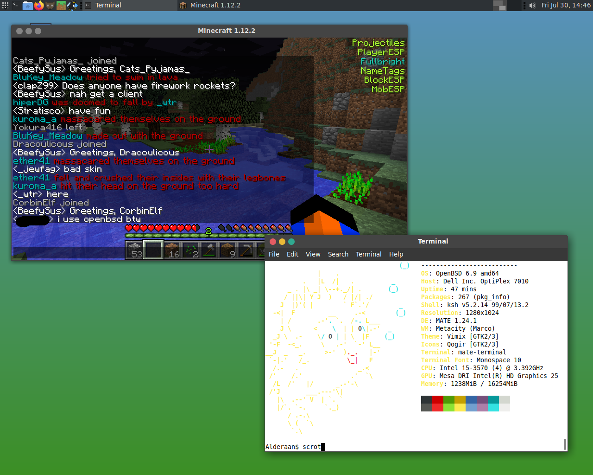The height and width of the screenshot is (475, 593).
Task: Launch GIMP from the taskbar
Action: pos(49,5)
